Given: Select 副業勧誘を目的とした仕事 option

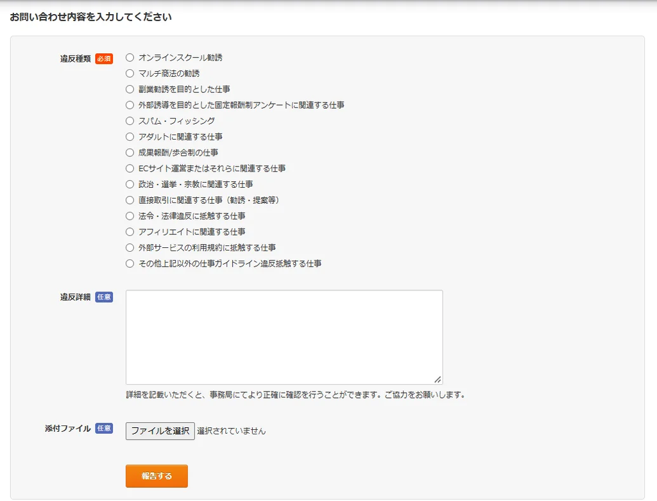Looking at the screenshot, I should 130,89.
